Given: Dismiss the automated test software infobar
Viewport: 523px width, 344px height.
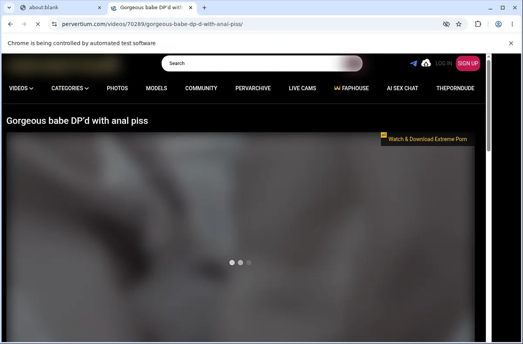Looking at the screenshot, I should (511, 43).
